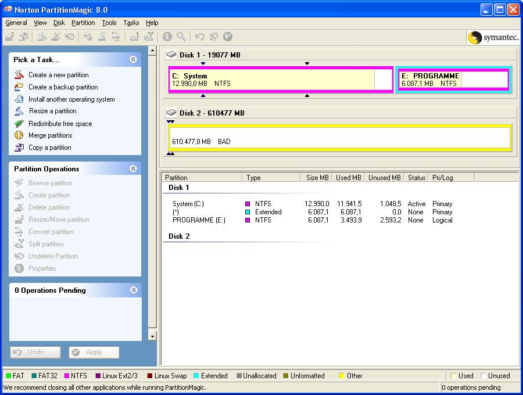Viewport: 523px width, 395px height.
Task: Select the System (C:) row in partition list
Action: click(312, 204)
